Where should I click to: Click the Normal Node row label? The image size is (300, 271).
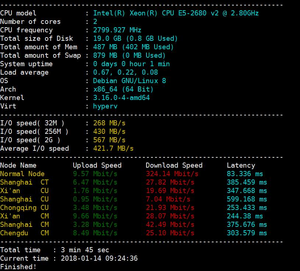(x=22, y=174)
